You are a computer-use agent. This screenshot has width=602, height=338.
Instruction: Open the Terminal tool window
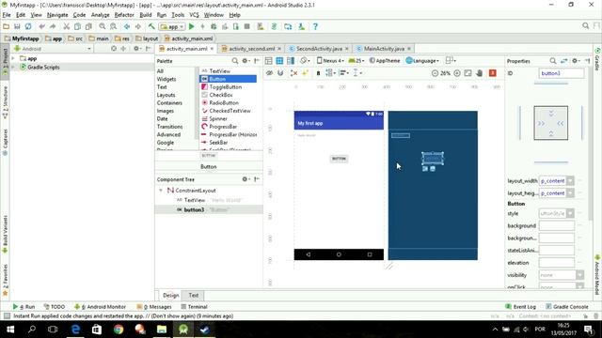(195, 307)
